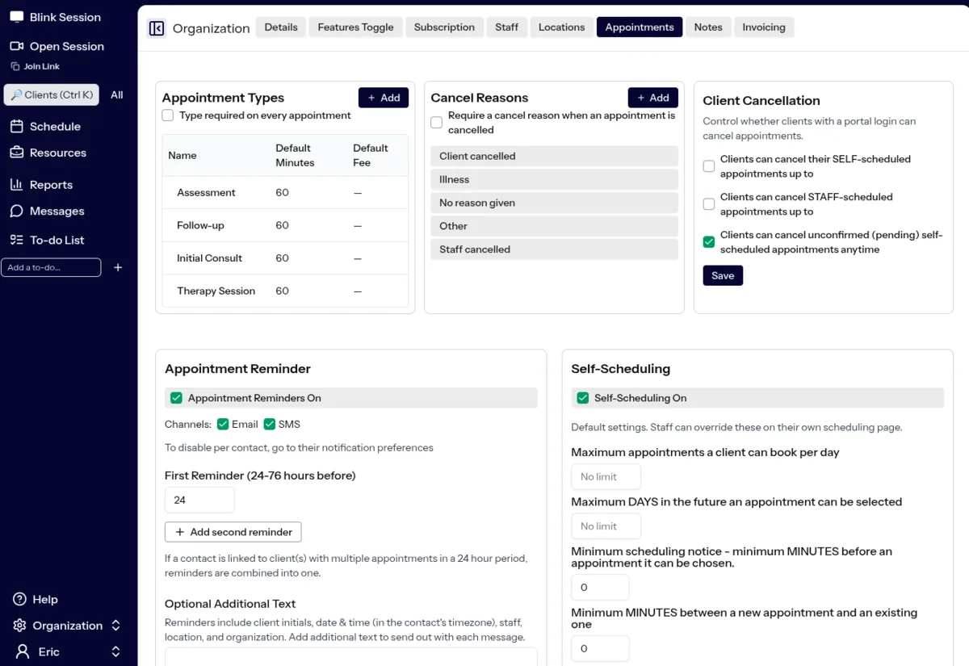This screenshot has width=969, height=666.
Task: Click the Schedule calendar icon
Action: point(16,126)
